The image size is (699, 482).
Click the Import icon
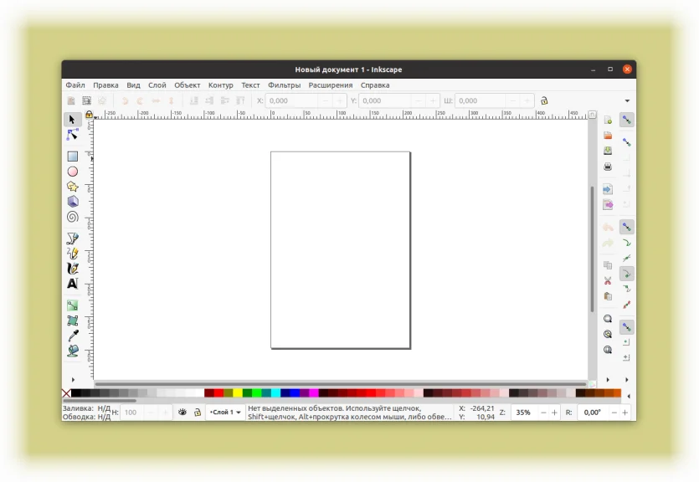[x=608, y=189]
